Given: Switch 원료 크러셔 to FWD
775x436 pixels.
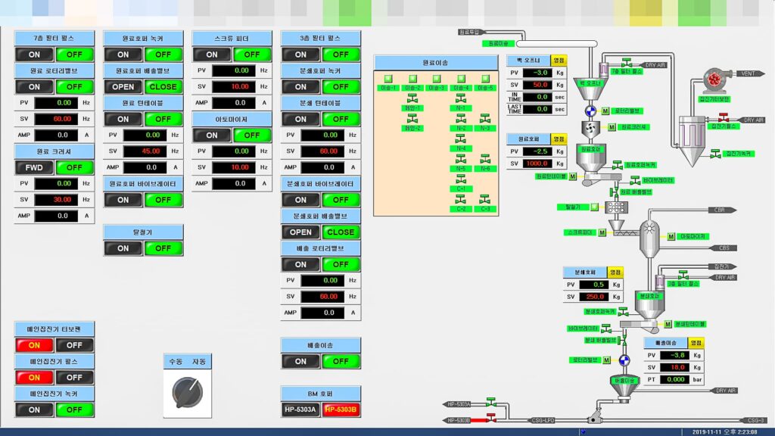Looking at the screenshot, I should point(35,167).
